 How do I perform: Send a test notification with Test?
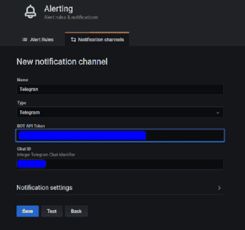point(52,211)
